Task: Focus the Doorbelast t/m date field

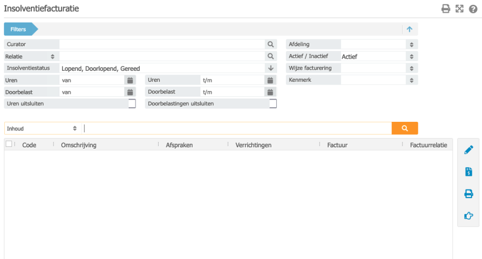Action: (x=232, y=92)
